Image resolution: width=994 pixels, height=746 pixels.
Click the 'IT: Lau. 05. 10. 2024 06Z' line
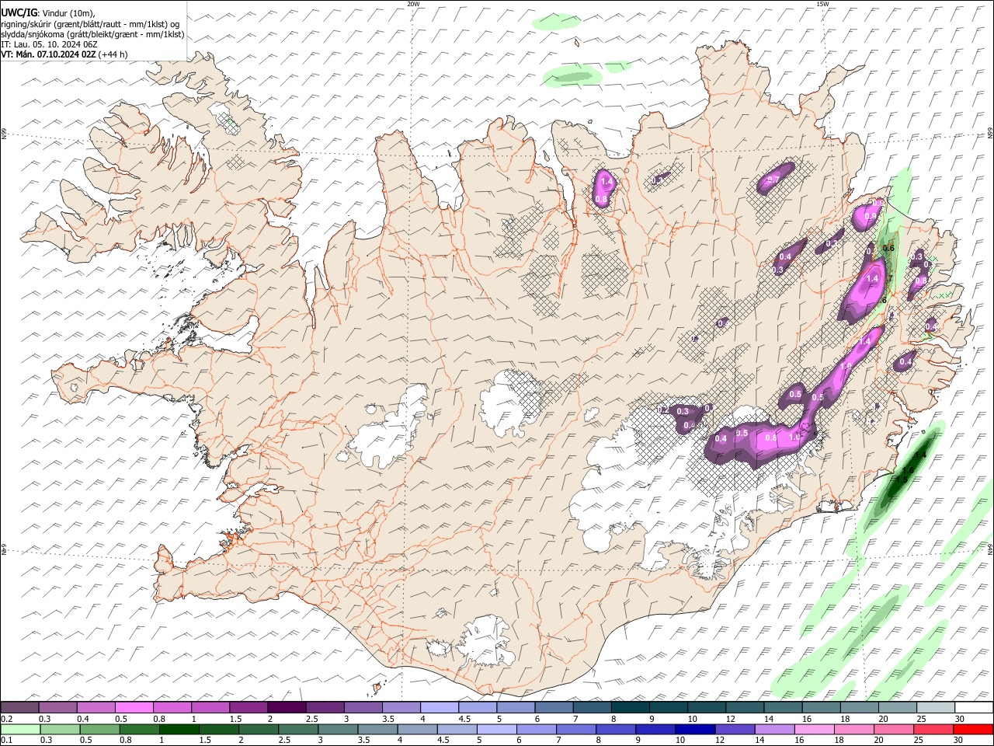tap(49, 44)
